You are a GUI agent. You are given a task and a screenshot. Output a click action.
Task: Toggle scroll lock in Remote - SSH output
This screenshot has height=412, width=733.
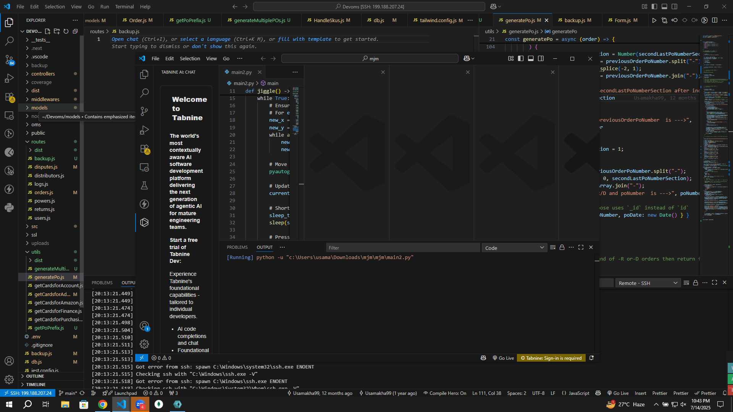tap(696, 283)
